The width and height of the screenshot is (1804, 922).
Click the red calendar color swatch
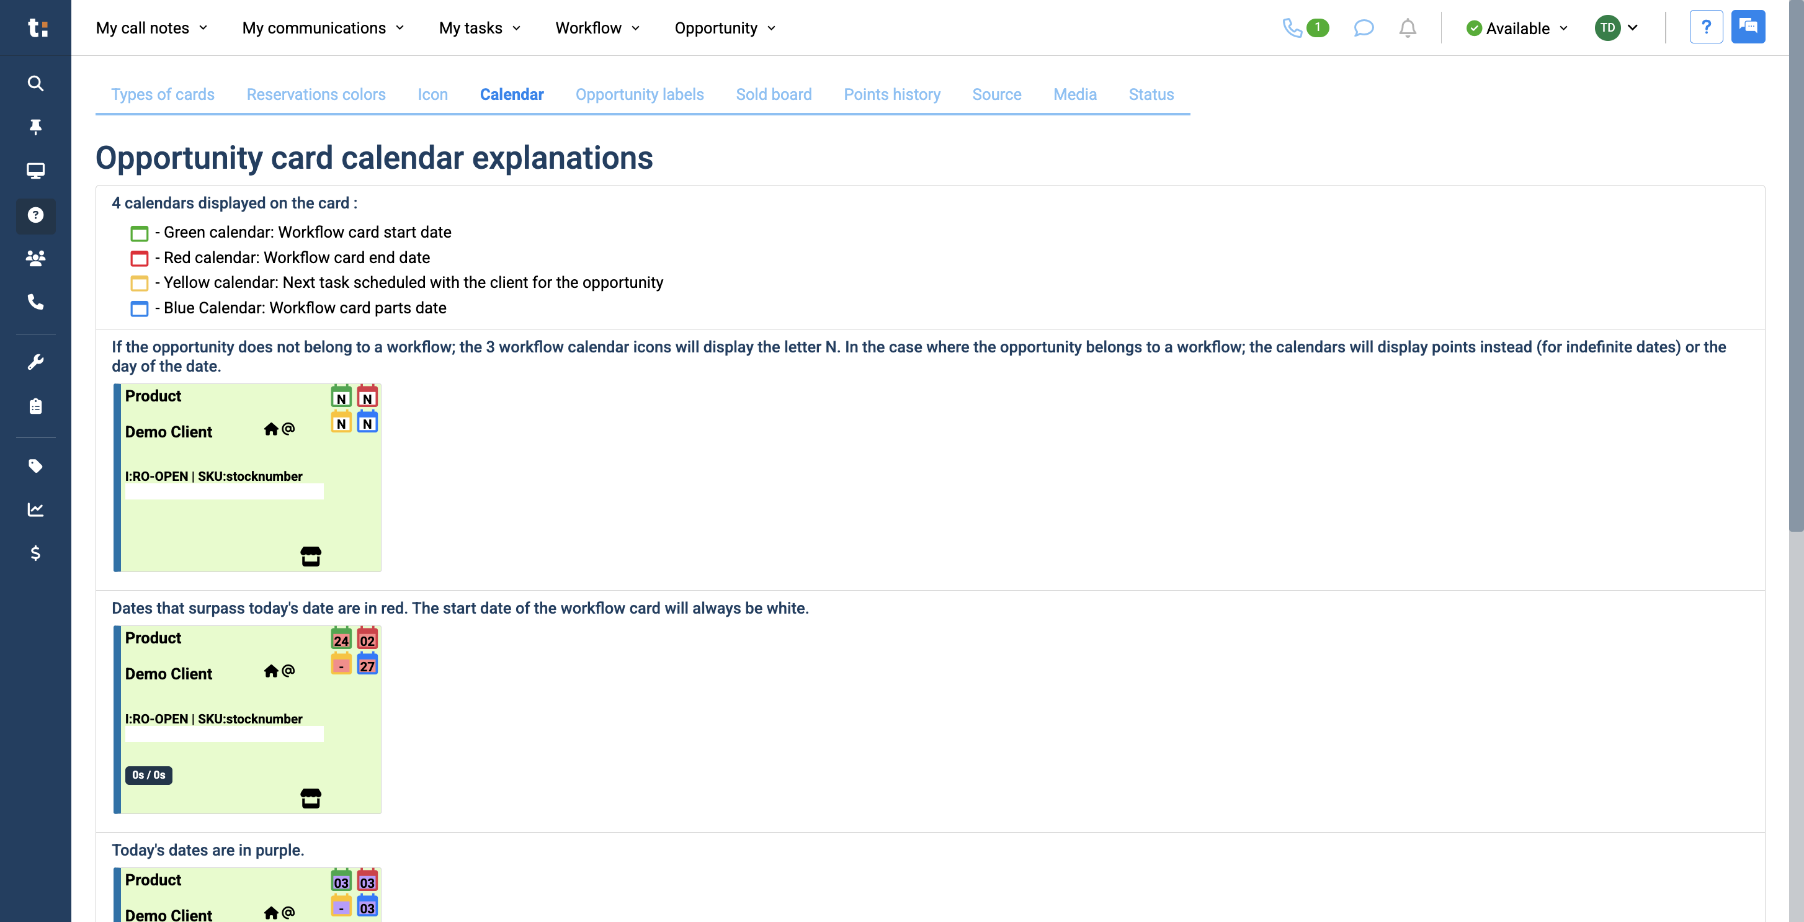pos(140,259)
